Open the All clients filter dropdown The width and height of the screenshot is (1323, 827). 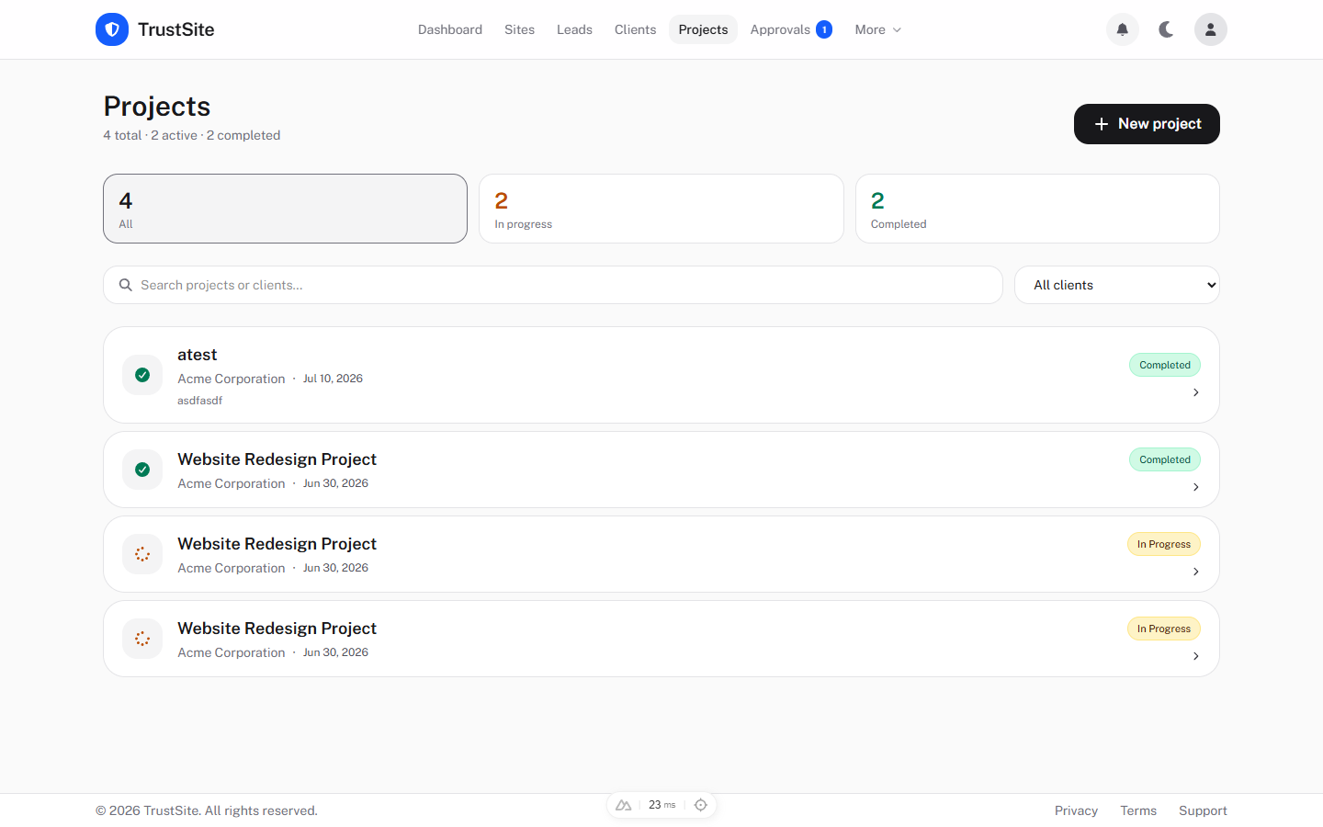(x=1117, y=285)
